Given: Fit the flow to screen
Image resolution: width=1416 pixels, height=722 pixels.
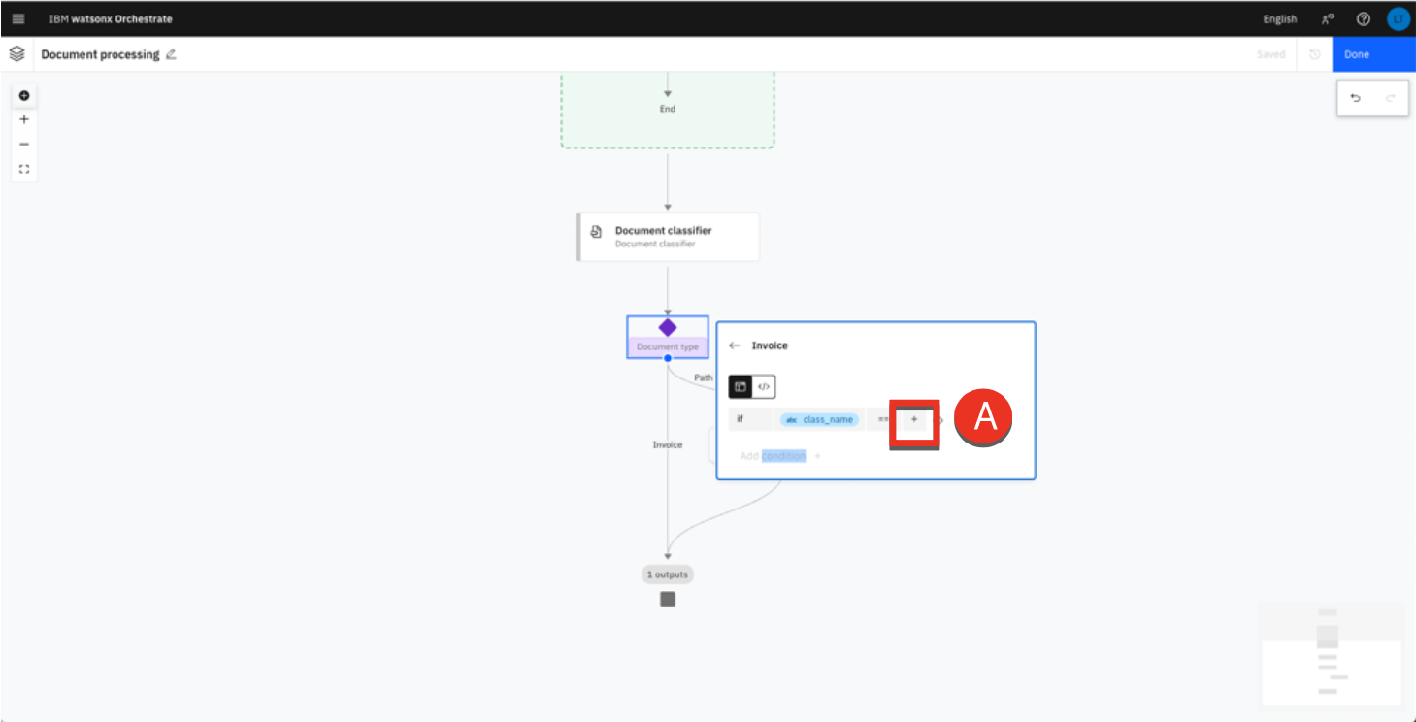Looking at the screenshot, I should 24,169.
